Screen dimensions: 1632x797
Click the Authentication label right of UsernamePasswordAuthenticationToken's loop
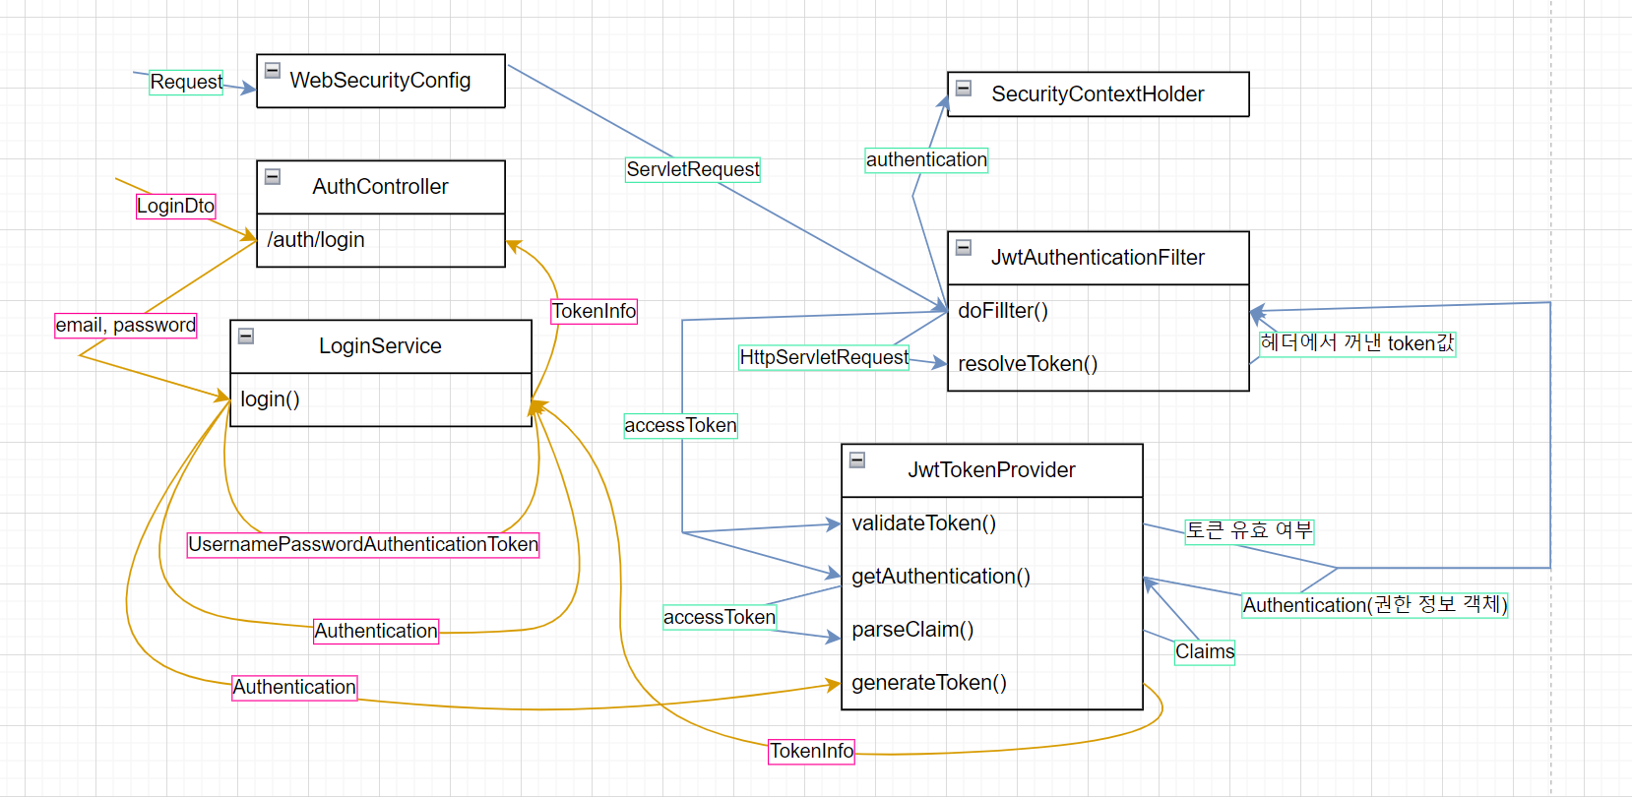[376, 631]
